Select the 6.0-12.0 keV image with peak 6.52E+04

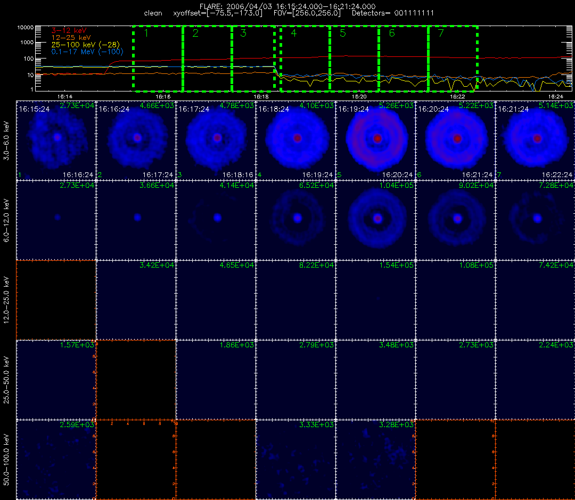click(296, 221)
